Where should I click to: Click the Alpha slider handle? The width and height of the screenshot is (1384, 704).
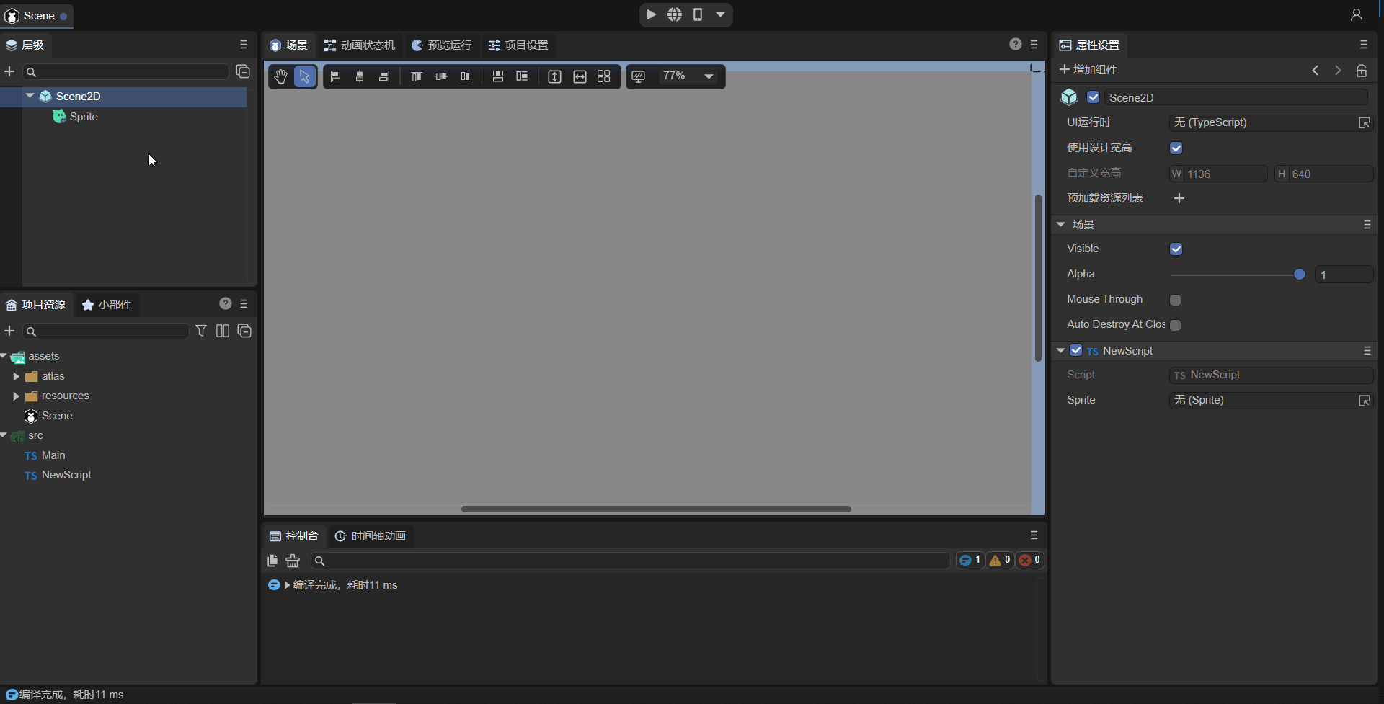(x=1299, y=275)
